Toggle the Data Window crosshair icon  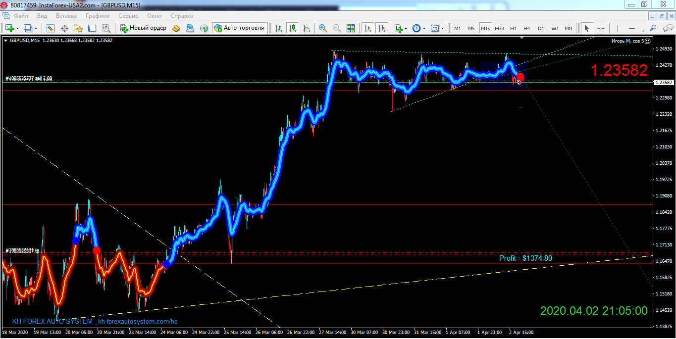pos(64,28)
